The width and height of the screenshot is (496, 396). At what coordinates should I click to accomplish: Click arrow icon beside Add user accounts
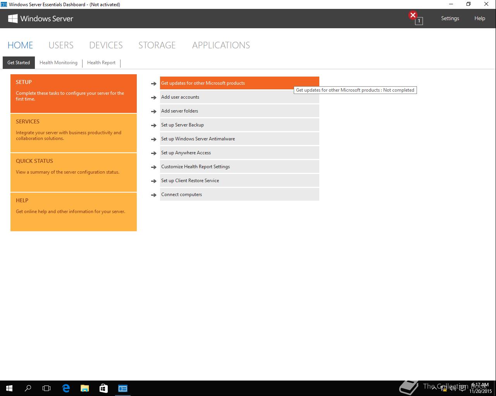point(154,97)
